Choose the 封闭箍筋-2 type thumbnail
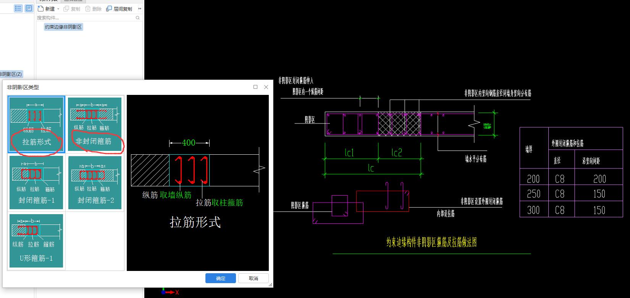The height and width of the screenshot is (298, 630). (95, 183)
